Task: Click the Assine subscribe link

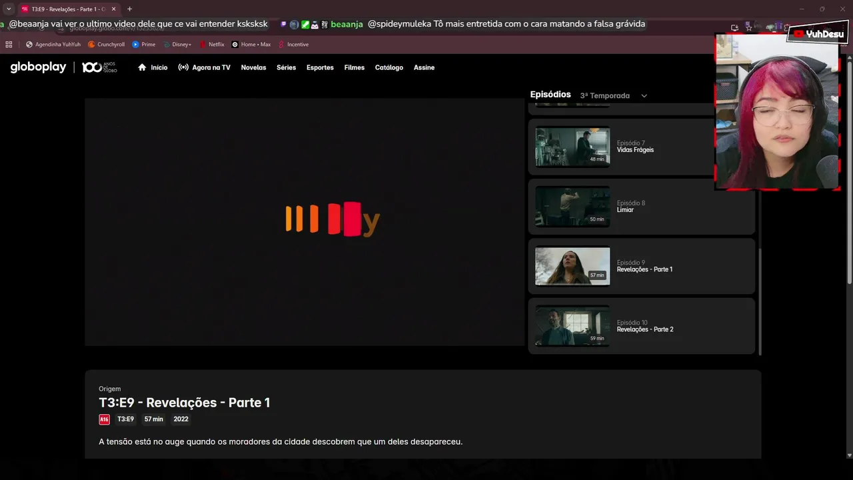Action: click(424, 67)
